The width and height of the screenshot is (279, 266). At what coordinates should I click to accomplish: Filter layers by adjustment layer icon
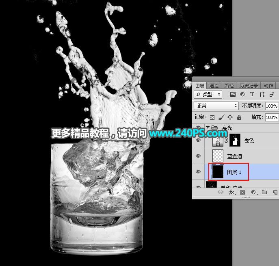coord(242,94)
